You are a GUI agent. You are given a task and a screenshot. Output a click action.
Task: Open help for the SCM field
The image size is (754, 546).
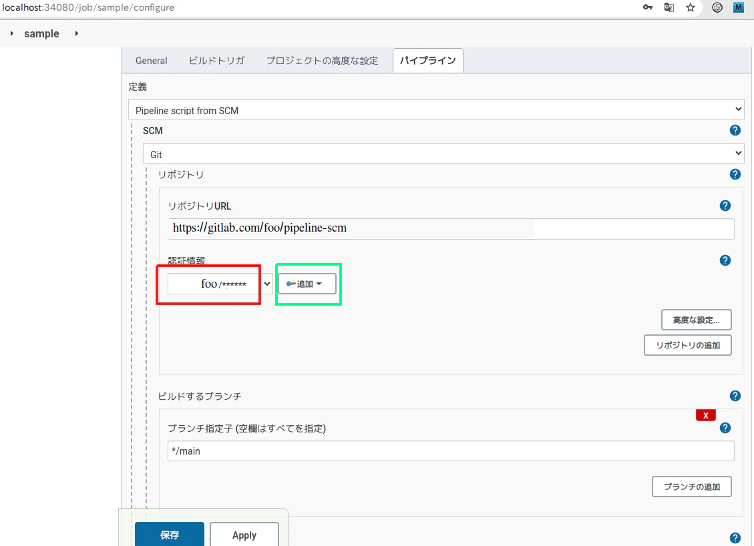735,129
